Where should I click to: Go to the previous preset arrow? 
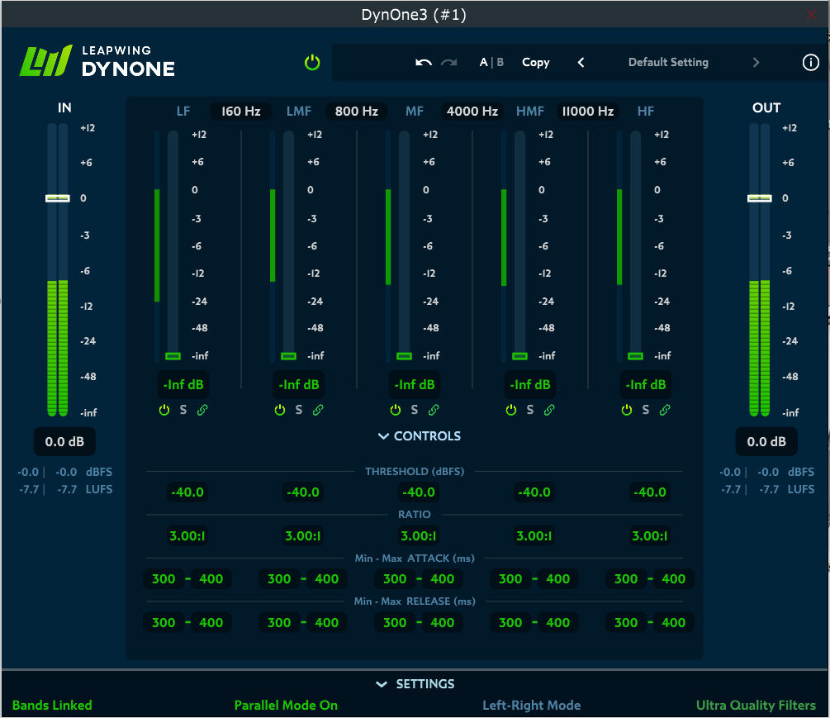click(581, 63)
